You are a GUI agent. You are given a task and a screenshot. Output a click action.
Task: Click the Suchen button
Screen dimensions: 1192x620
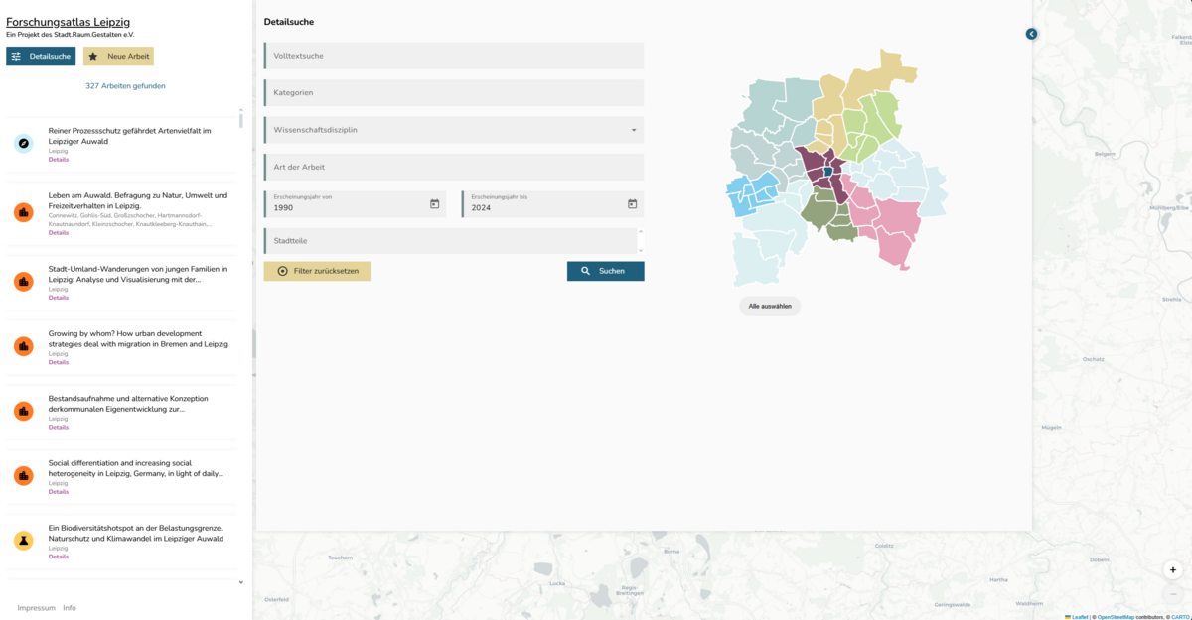(605, 271)
